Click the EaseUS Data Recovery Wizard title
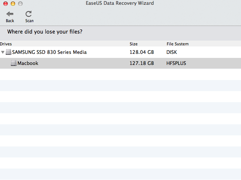241x180 pixels. [120, 3]
